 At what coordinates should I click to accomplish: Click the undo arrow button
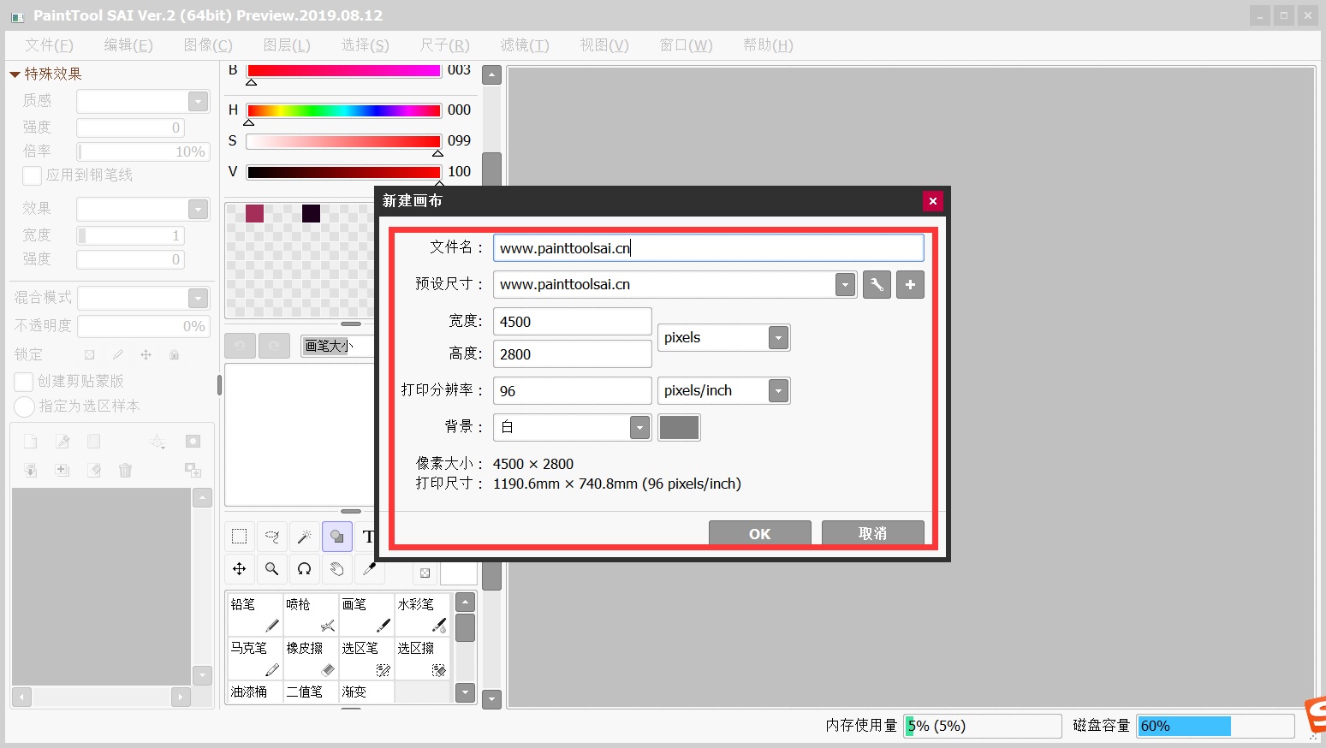(x=240, y=346)
